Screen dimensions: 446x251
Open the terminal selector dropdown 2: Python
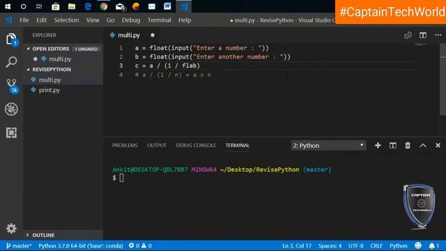pos(328,146)
